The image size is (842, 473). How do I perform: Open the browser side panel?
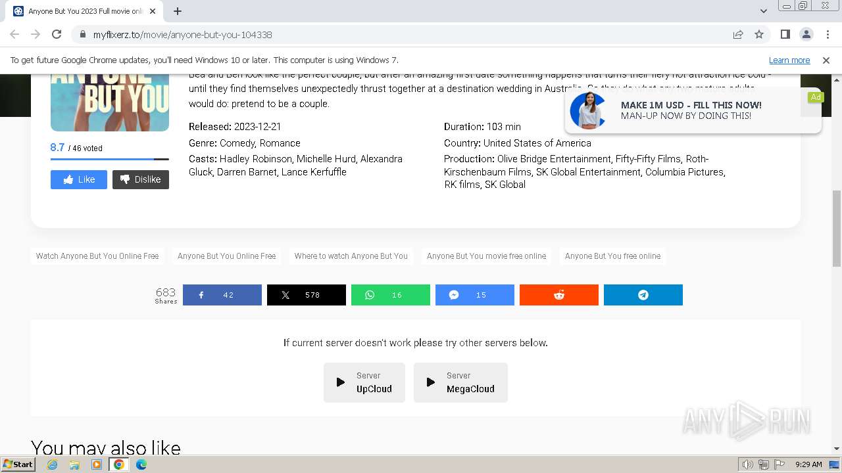785,34
